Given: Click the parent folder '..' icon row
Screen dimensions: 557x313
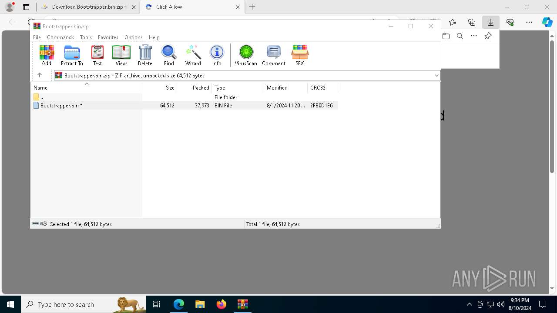Looking at the screenshot, I should 37,97.
